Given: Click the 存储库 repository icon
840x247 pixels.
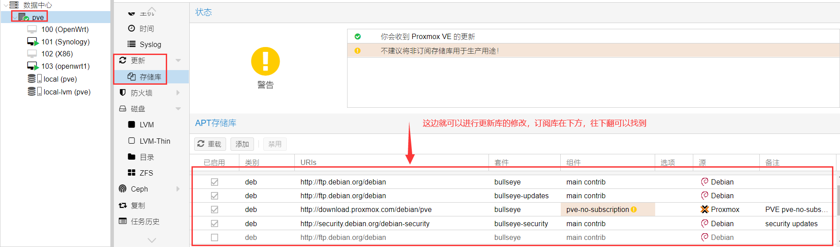Looking at the screenshot, I should [132, 77].
